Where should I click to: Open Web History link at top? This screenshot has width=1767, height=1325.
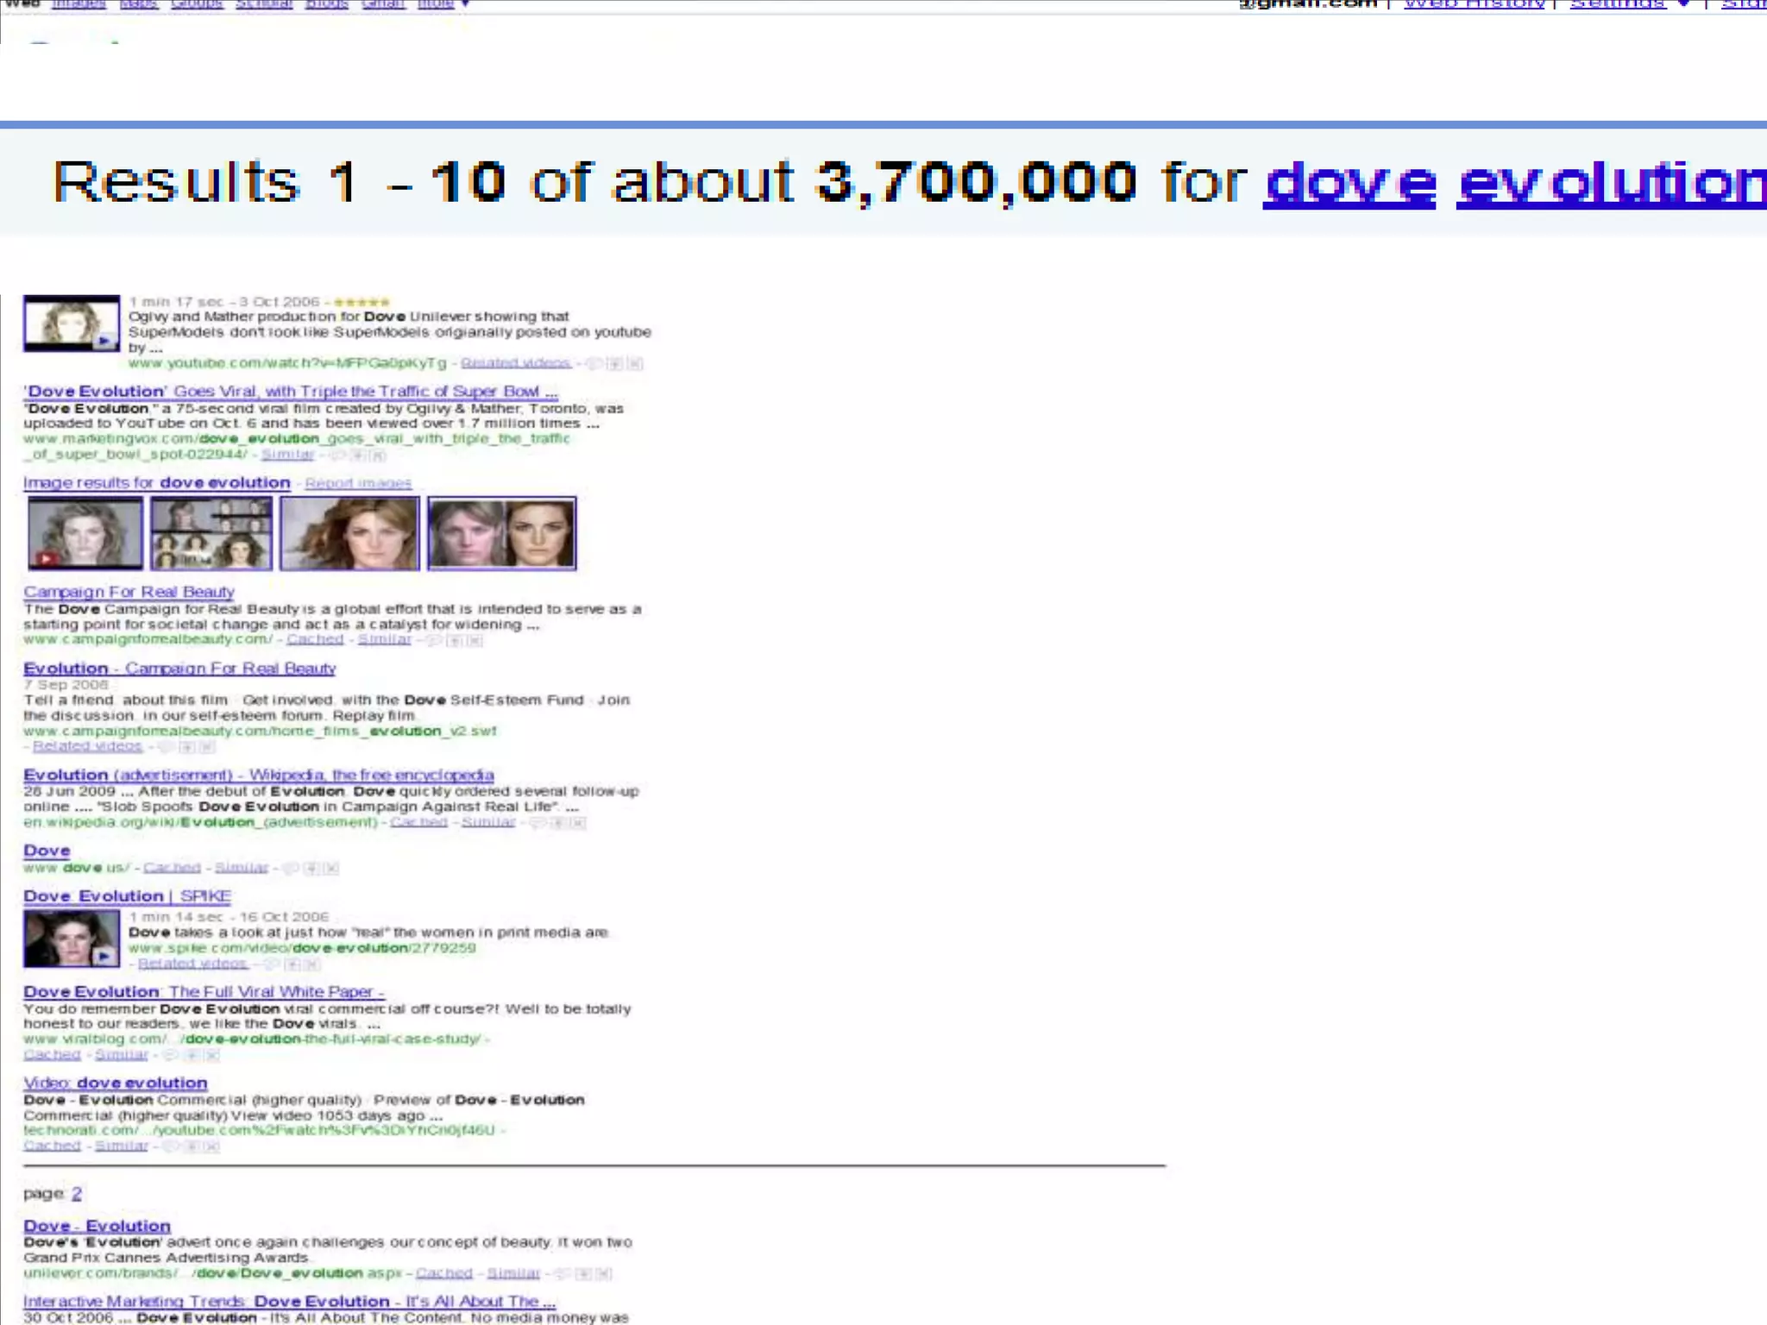click(1474, 4)
